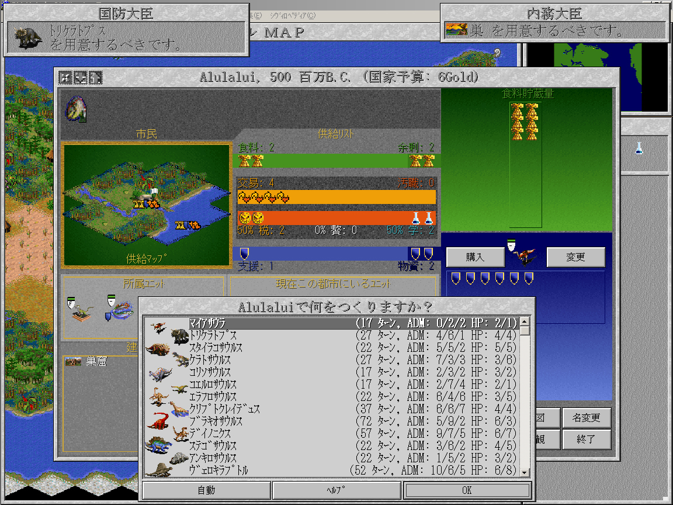Click the production list scroll-up arrow
The image size is (673, 505).
[x=525, y=321]
